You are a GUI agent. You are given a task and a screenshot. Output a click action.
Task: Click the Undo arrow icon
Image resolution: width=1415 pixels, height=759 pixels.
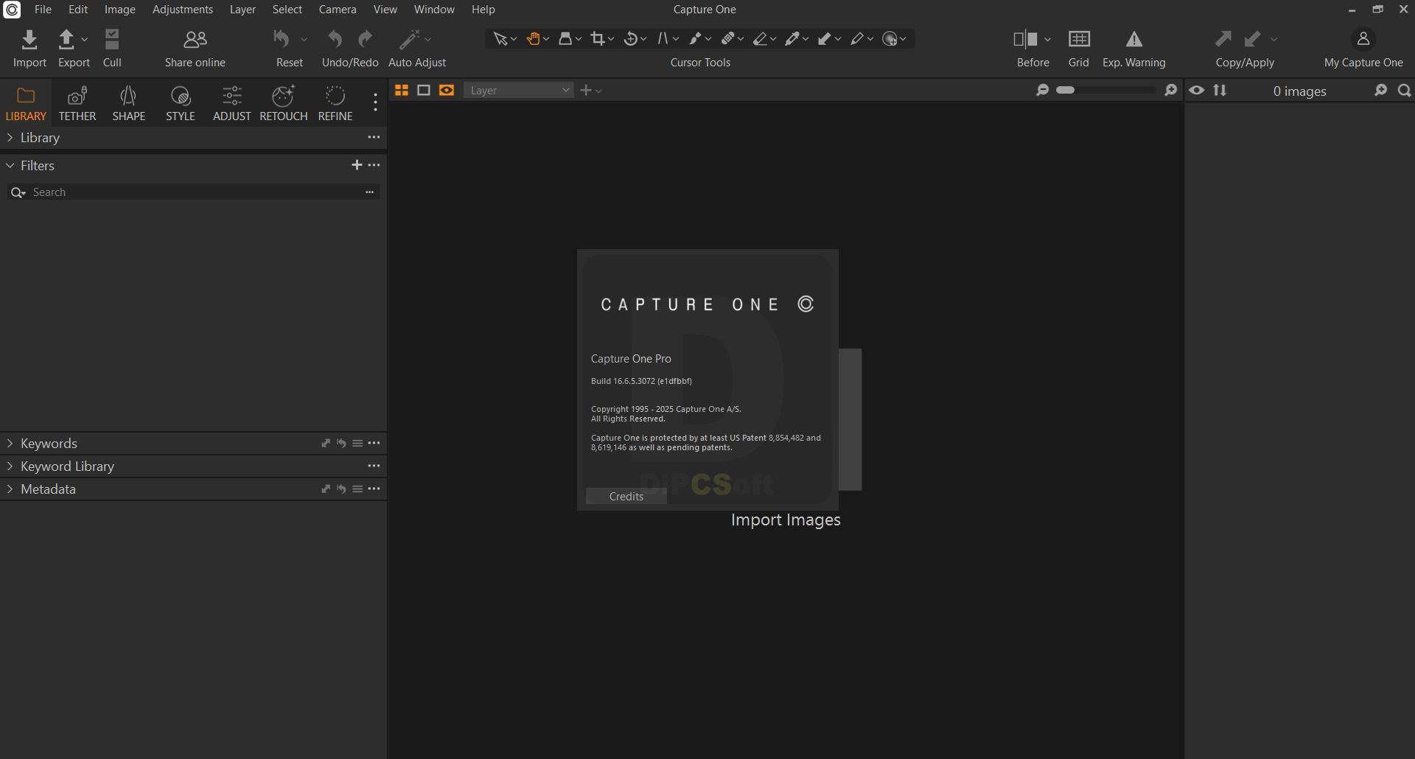coord(335,39)
